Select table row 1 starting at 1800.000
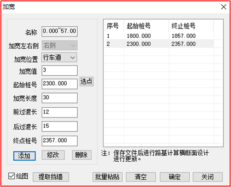This screenshot has height=187, width=231. (x=159, y=36)
